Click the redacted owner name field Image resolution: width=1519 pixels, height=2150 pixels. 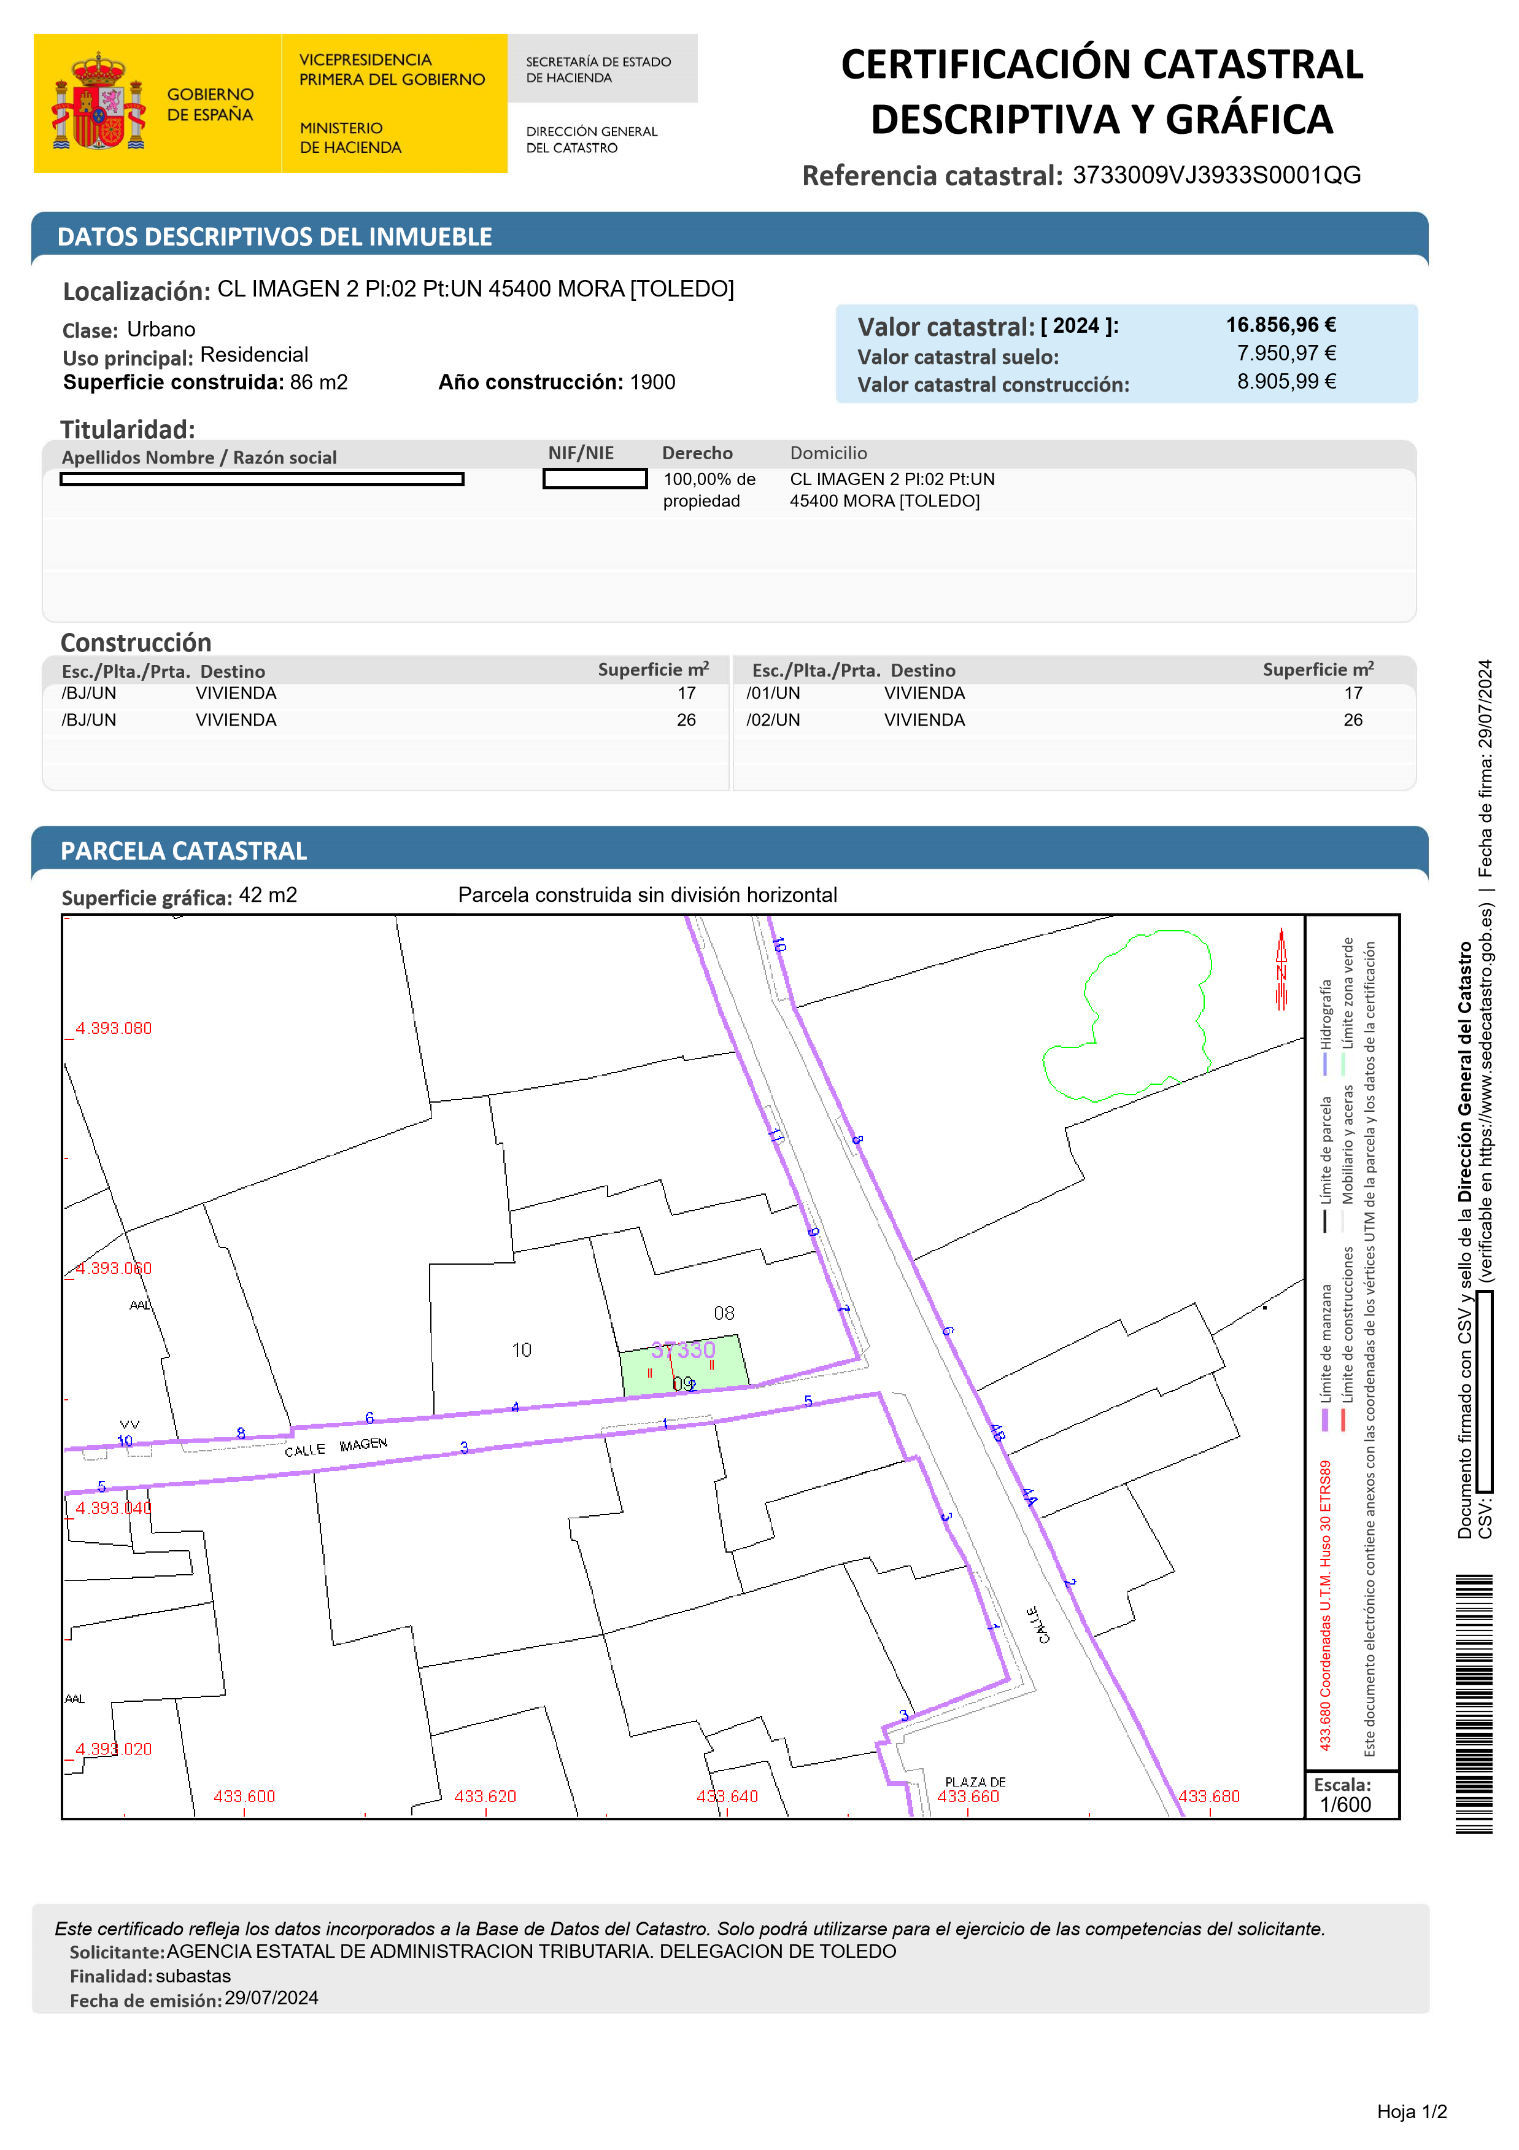[x=262, y=479]
